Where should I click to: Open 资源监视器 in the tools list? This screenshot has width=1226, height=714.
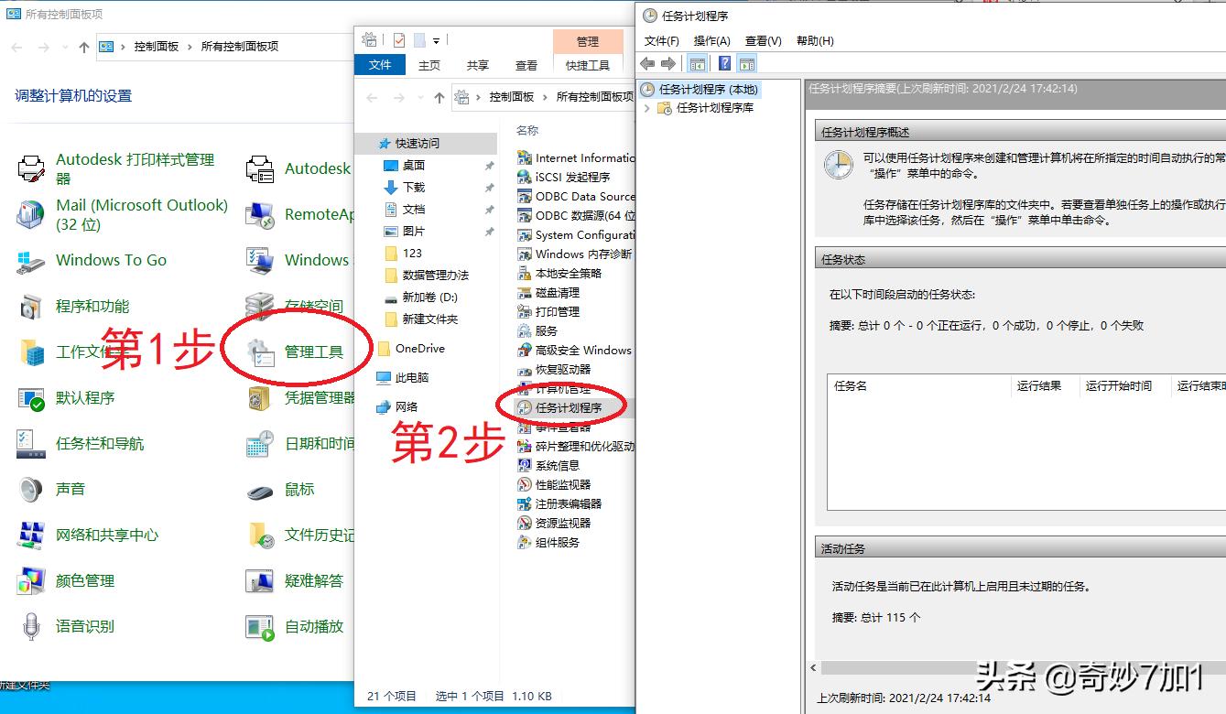point(564,523)
